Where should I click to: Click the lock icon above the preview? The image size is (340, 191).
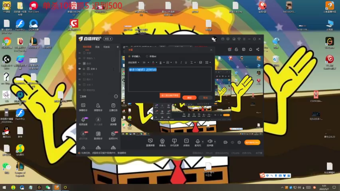pyautogui.click(x=236, y=49)
